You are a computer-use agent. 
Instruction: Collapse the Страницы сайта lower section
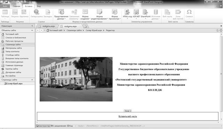[x=32, y=80]
